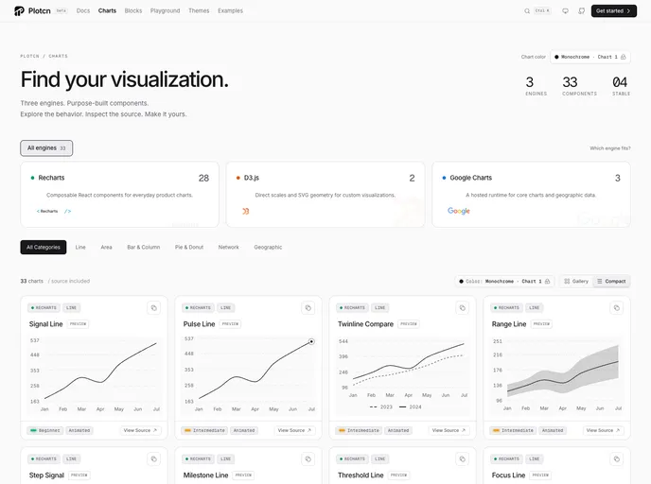
Task: Copy the Step Signal chart code
Action: [154, 458]
